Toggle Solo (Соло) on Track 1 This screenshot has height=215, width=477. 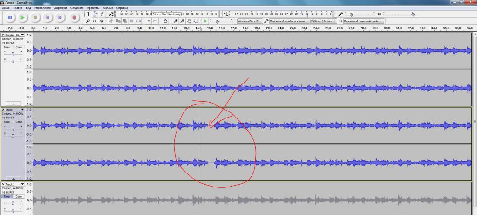[x=19, y=122]
